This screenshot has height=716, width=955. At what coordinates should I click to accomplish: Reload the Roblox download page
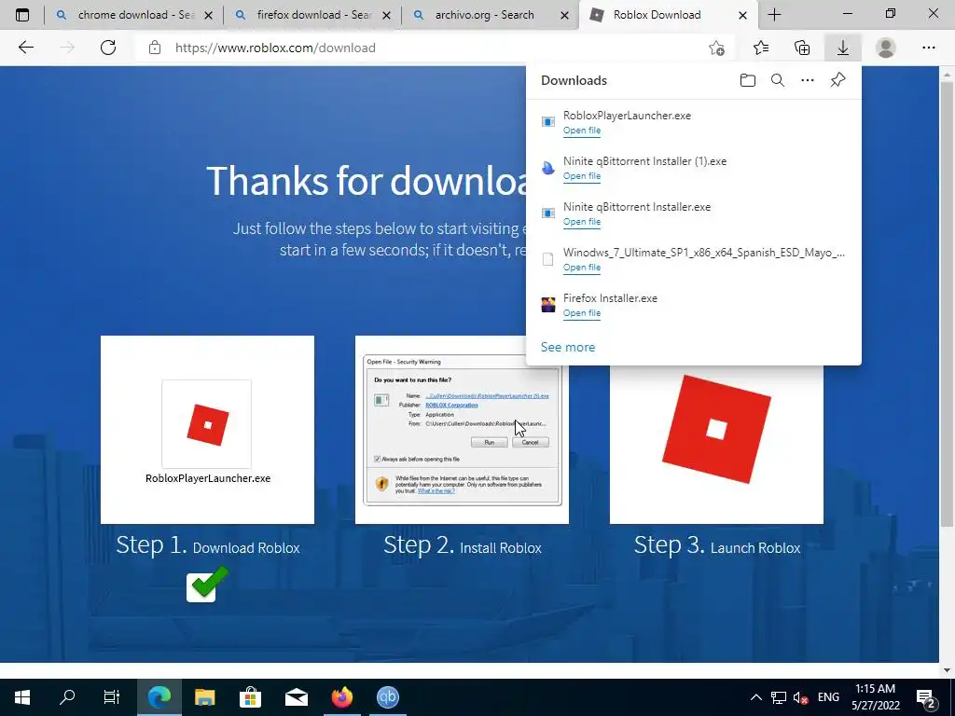click(x=108, y=48)
